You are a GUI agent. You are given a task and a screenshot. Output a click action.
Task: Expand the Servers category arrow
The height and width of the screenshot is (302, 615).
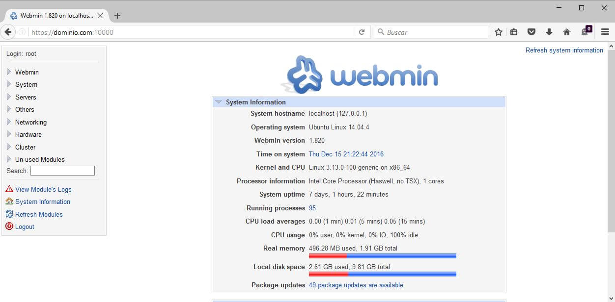(x=9, y=97)
